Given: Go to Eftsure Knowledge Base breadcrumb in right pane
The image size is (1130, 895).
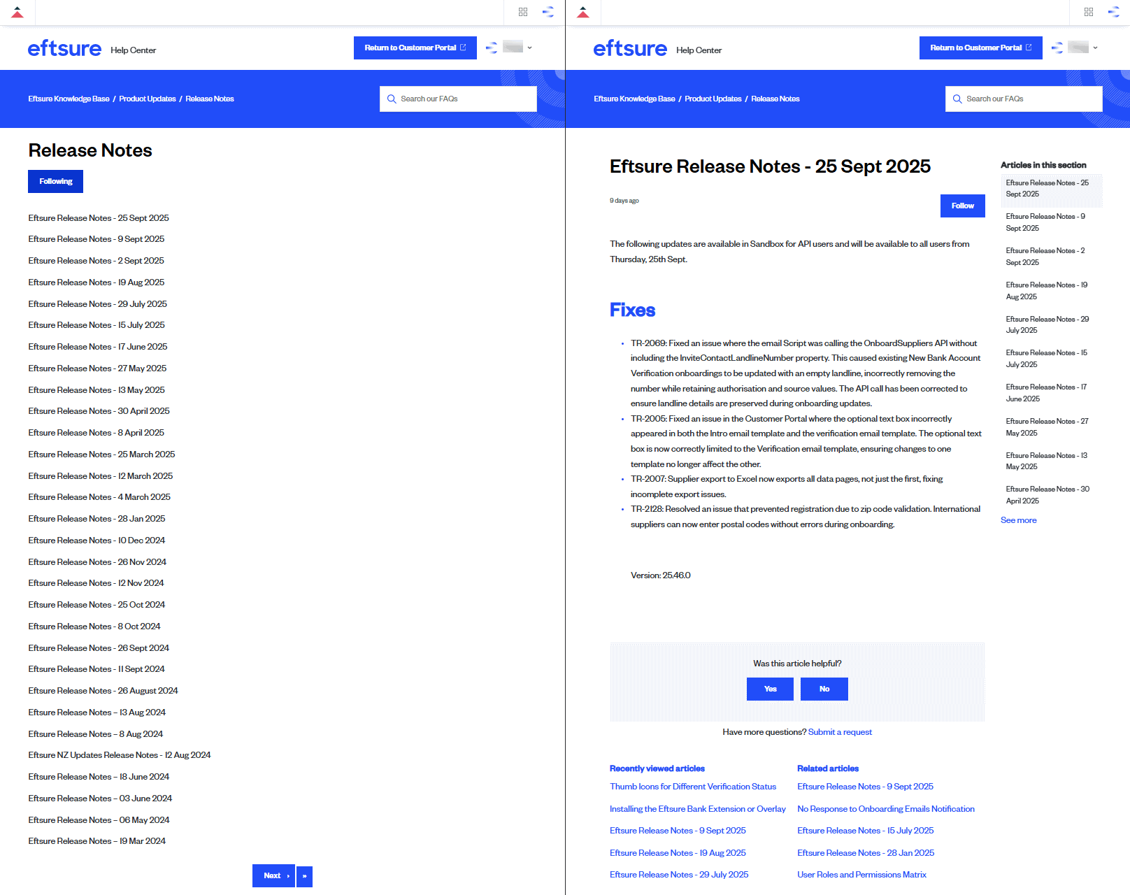Looking at the screenshot, I should [x=634, y=99].
